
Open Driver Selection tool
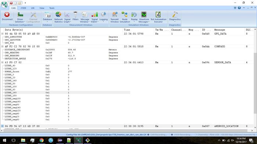[x=20, y=17]
